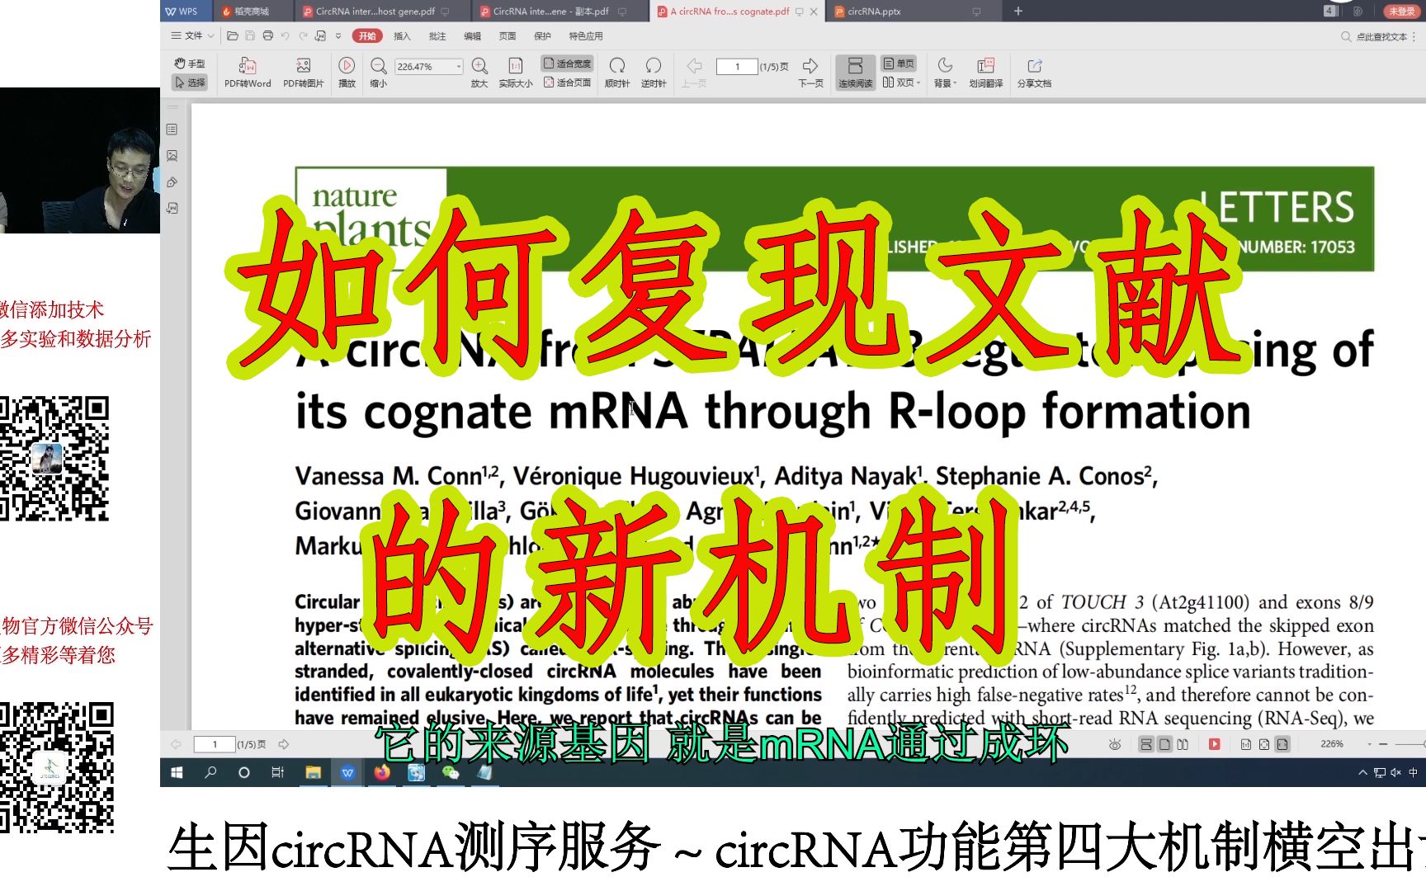Switch status bar to single page view
Image resolution: width=1426 pixels, height=891 pixels.
coord(1164,744)
